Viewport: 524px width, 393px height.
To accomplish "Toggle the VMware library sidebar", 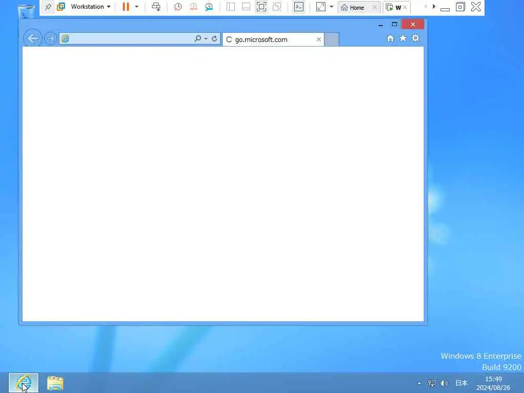I will (231, 7).
